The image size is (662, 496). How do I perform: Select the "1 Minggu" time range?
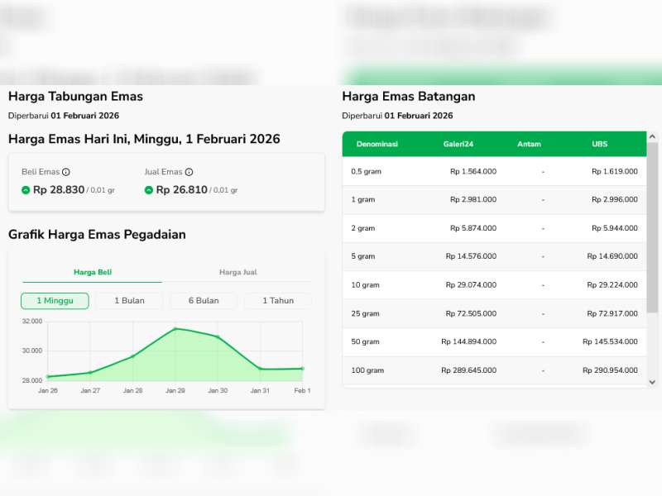point(54,301)
